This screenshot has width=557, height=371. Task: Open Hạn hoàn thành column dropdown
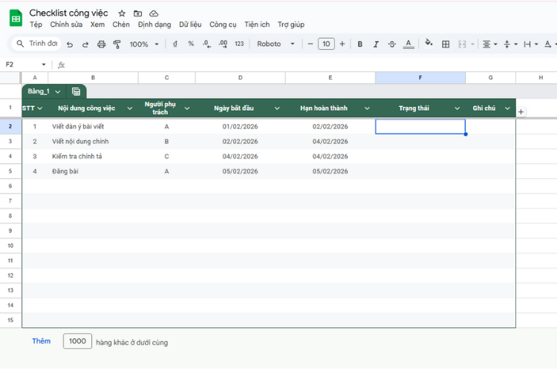[367, 108]
